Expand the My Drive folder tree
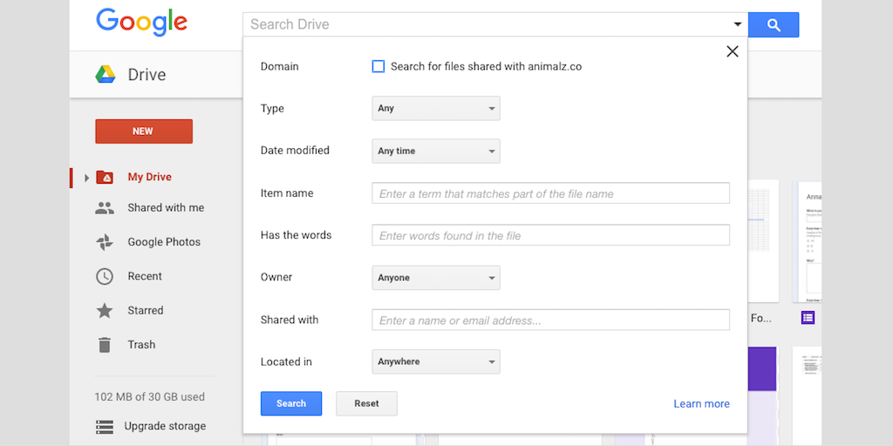 86,178
